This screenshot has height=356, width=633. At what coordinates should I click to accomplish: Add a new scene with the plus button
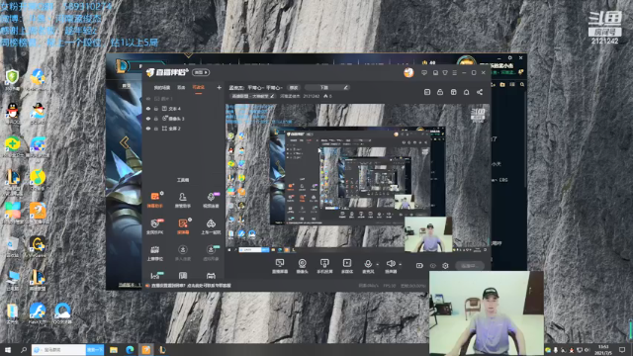click(219, 87)
